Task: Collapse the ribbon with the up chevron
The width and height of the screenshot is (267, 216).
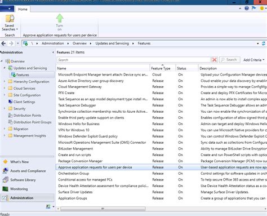Action: 240,8
